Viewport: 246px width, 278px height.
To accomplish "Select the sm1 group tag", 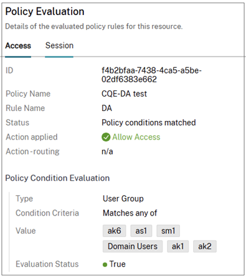I will point(168,231).
